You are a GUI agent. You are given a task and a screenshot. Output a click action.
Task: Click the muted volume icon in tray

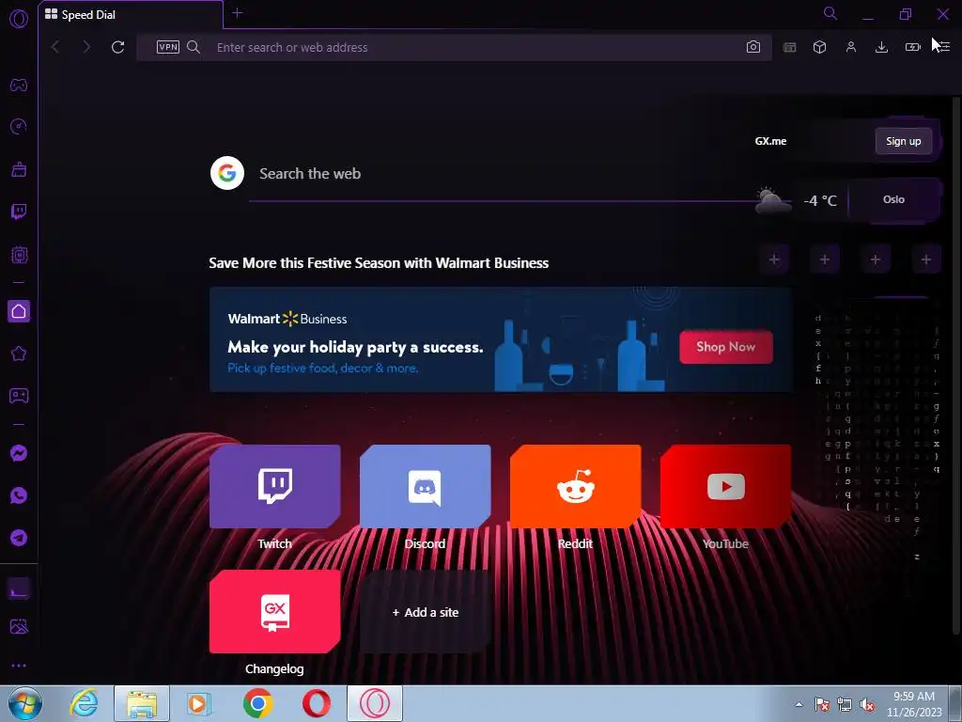point(867,704)
